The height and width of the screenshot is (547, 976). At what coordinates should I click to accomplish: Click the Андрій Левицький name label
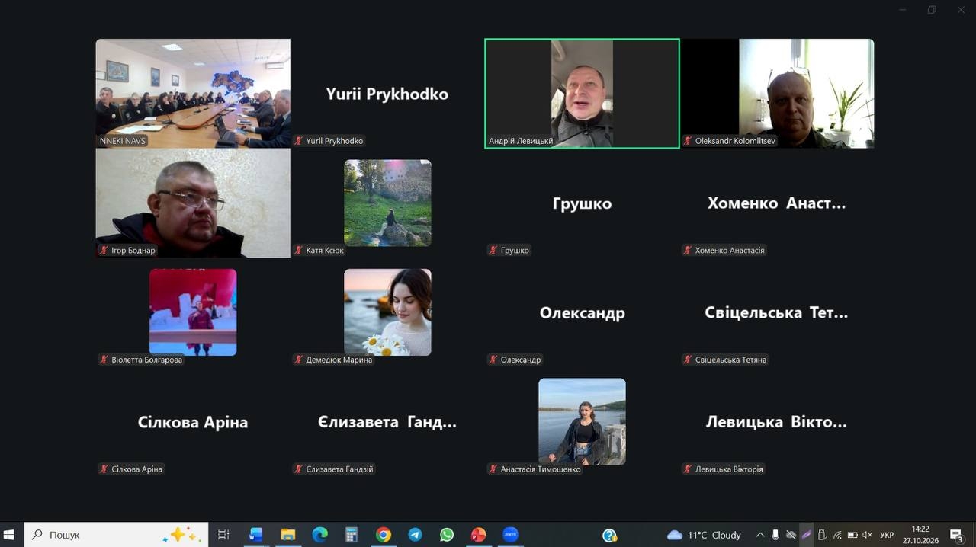pos(521,141)
